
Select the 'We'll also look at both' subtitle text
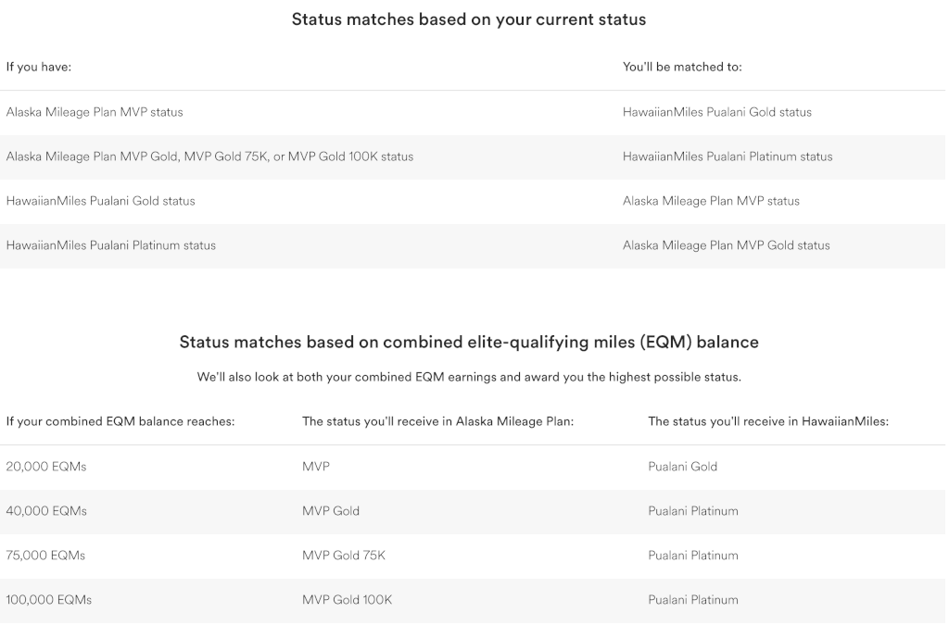pos(468,377)
